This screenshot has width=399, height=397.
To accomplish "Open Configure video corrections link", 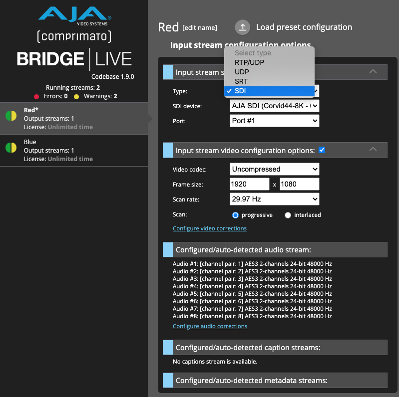I will (210, 228).
